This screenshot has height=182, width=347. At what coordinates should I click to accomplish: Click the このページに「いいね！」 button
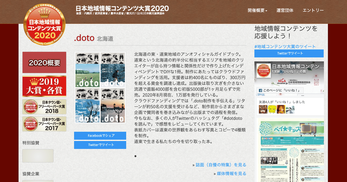pyautogui.click(x=279, y=90)
